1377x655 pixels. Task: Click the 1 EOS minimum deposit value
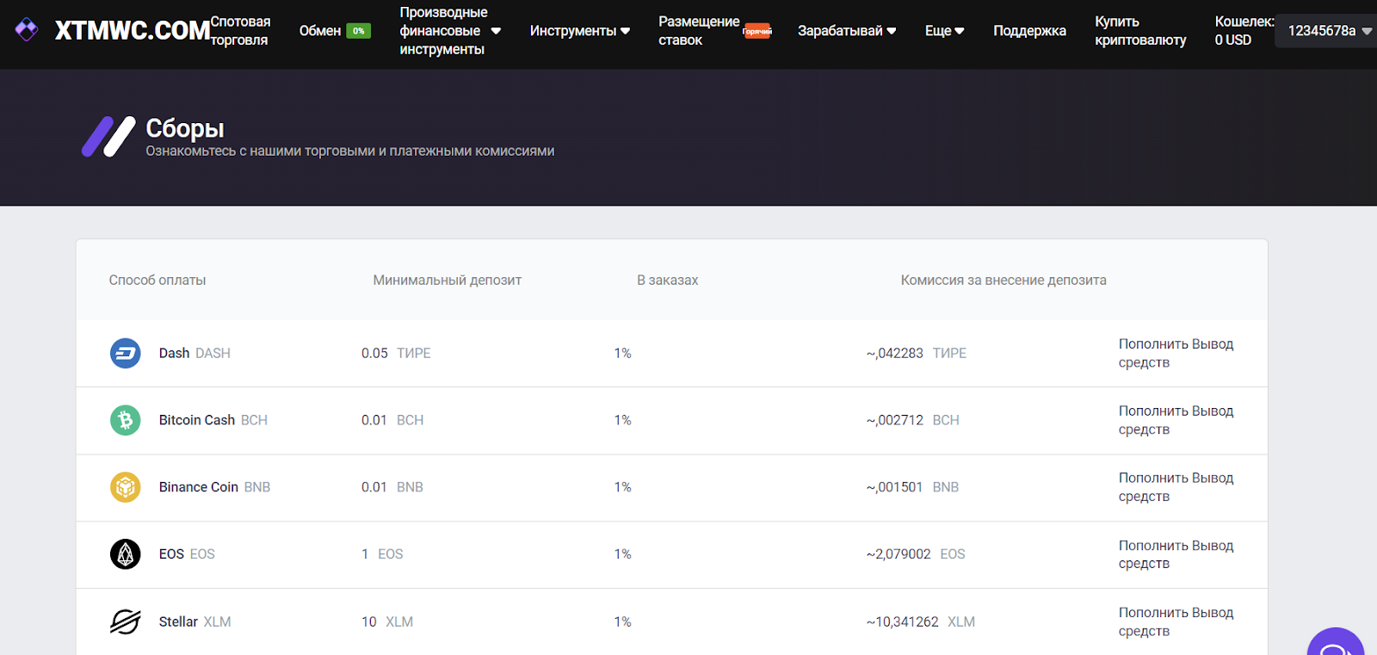382,554
